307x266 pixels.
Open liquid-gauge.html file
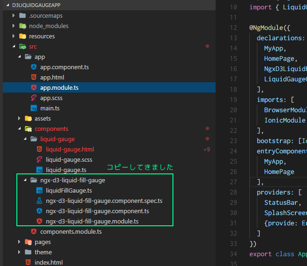tap(70, 149)
